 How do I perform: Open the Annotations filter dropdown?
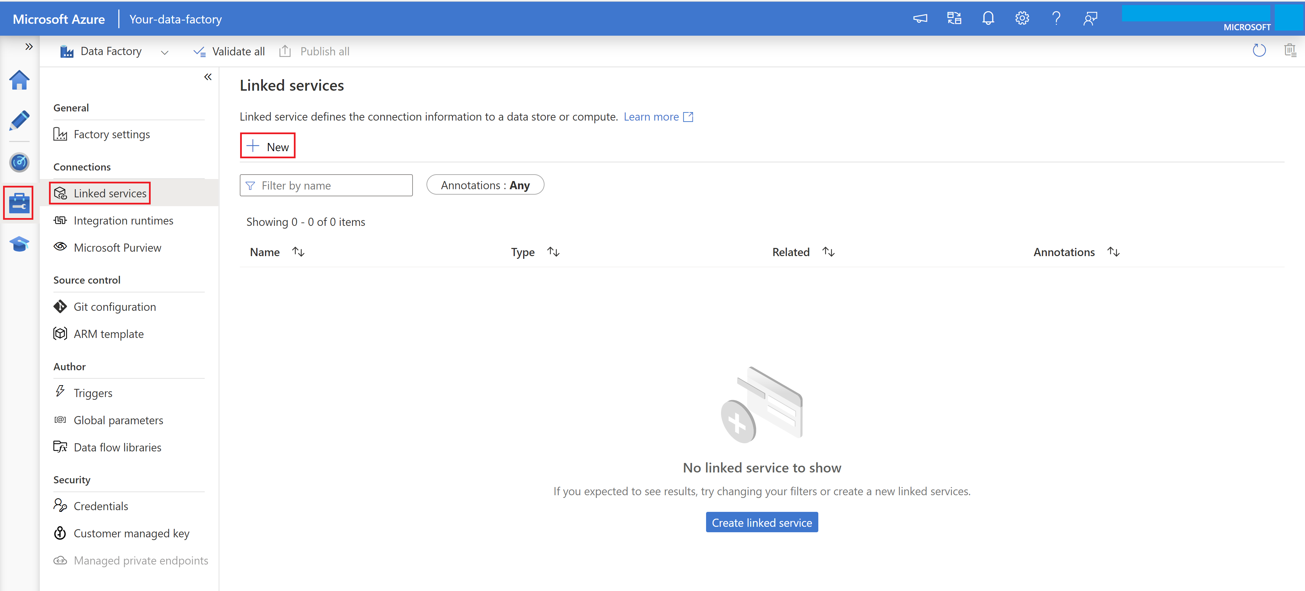coord(485,184)
